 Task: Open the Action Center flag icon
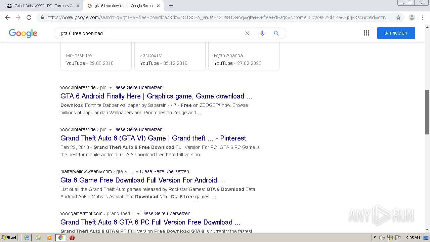point(397,238)
